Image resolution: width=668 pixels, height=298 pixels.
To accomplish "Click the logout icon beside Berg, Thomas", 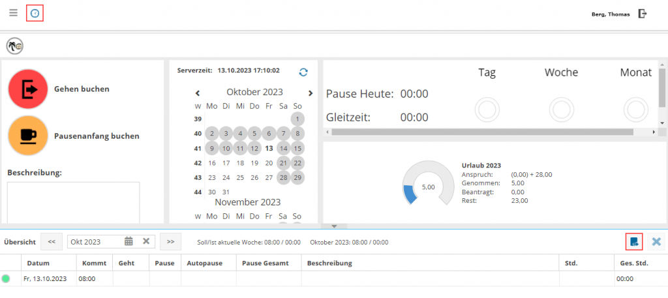I will (643, 14).
